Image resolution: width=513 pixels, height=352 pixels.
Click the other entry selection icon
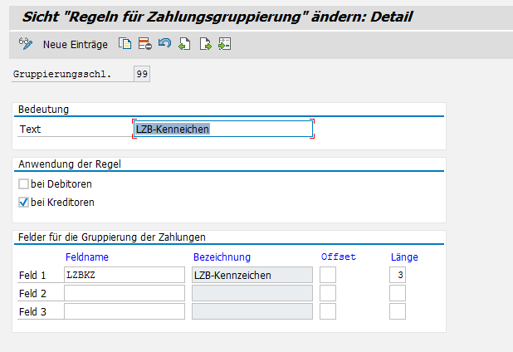[224, 44]
